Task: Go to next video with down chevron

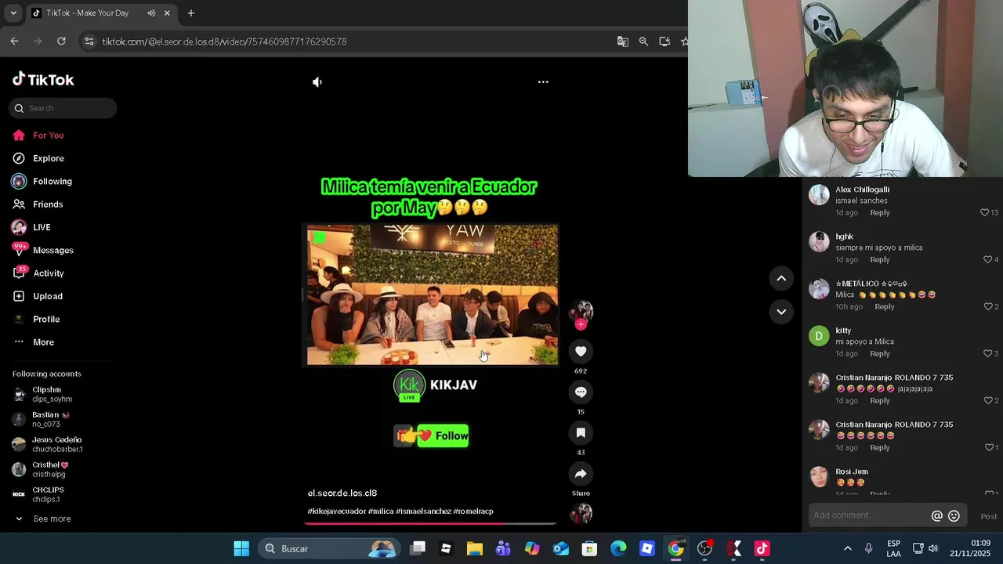Action: pos(781,311)
